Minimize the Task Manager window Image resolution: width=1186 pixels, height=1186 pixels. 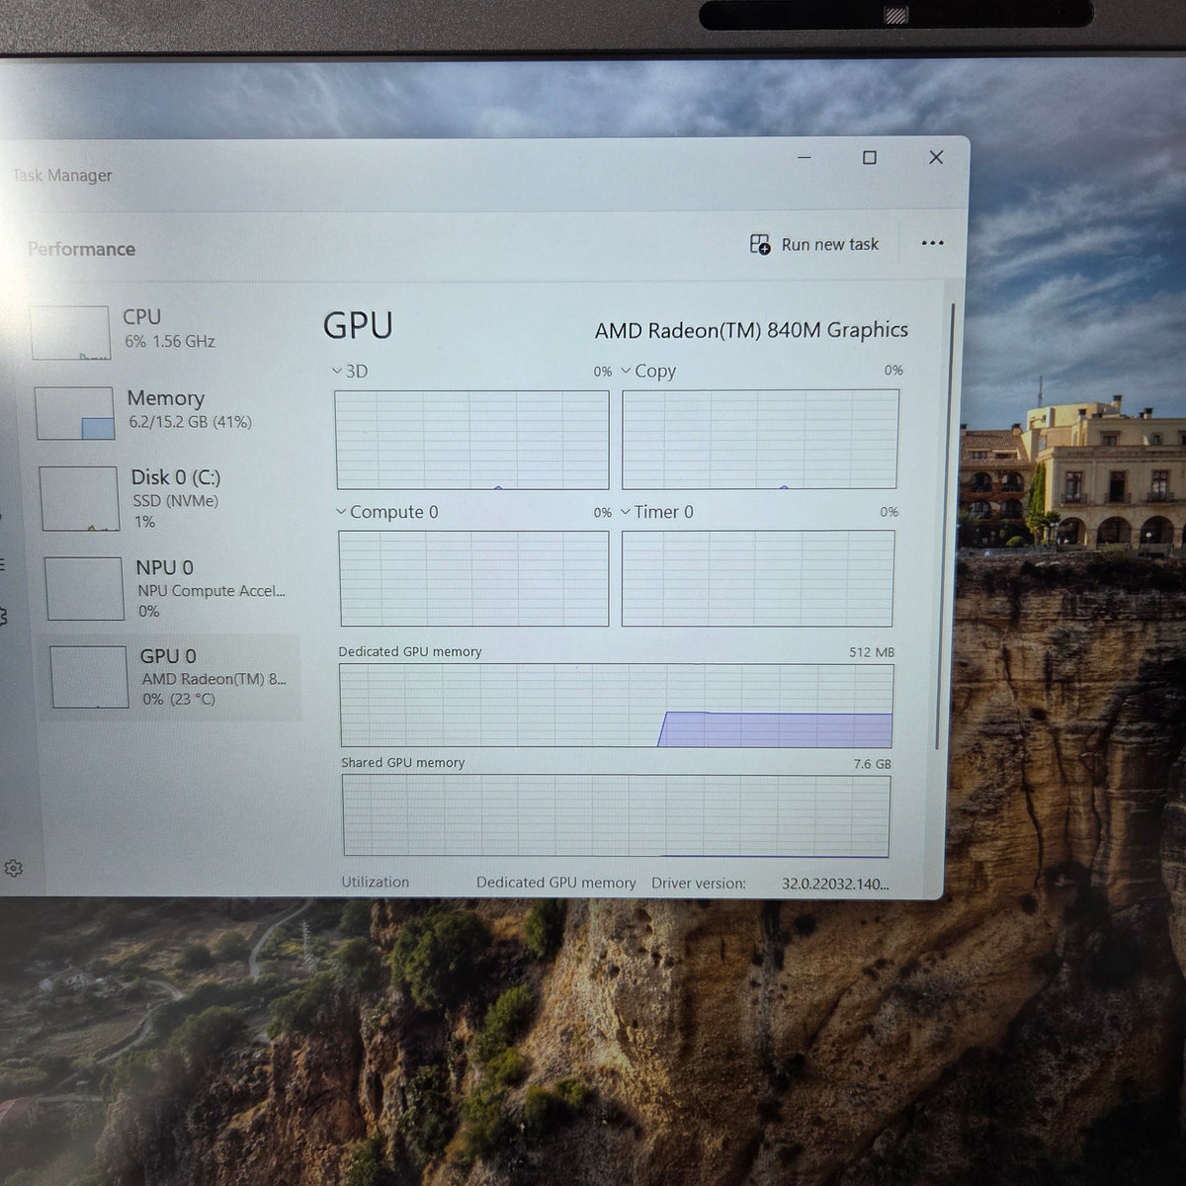coord(805,157)
